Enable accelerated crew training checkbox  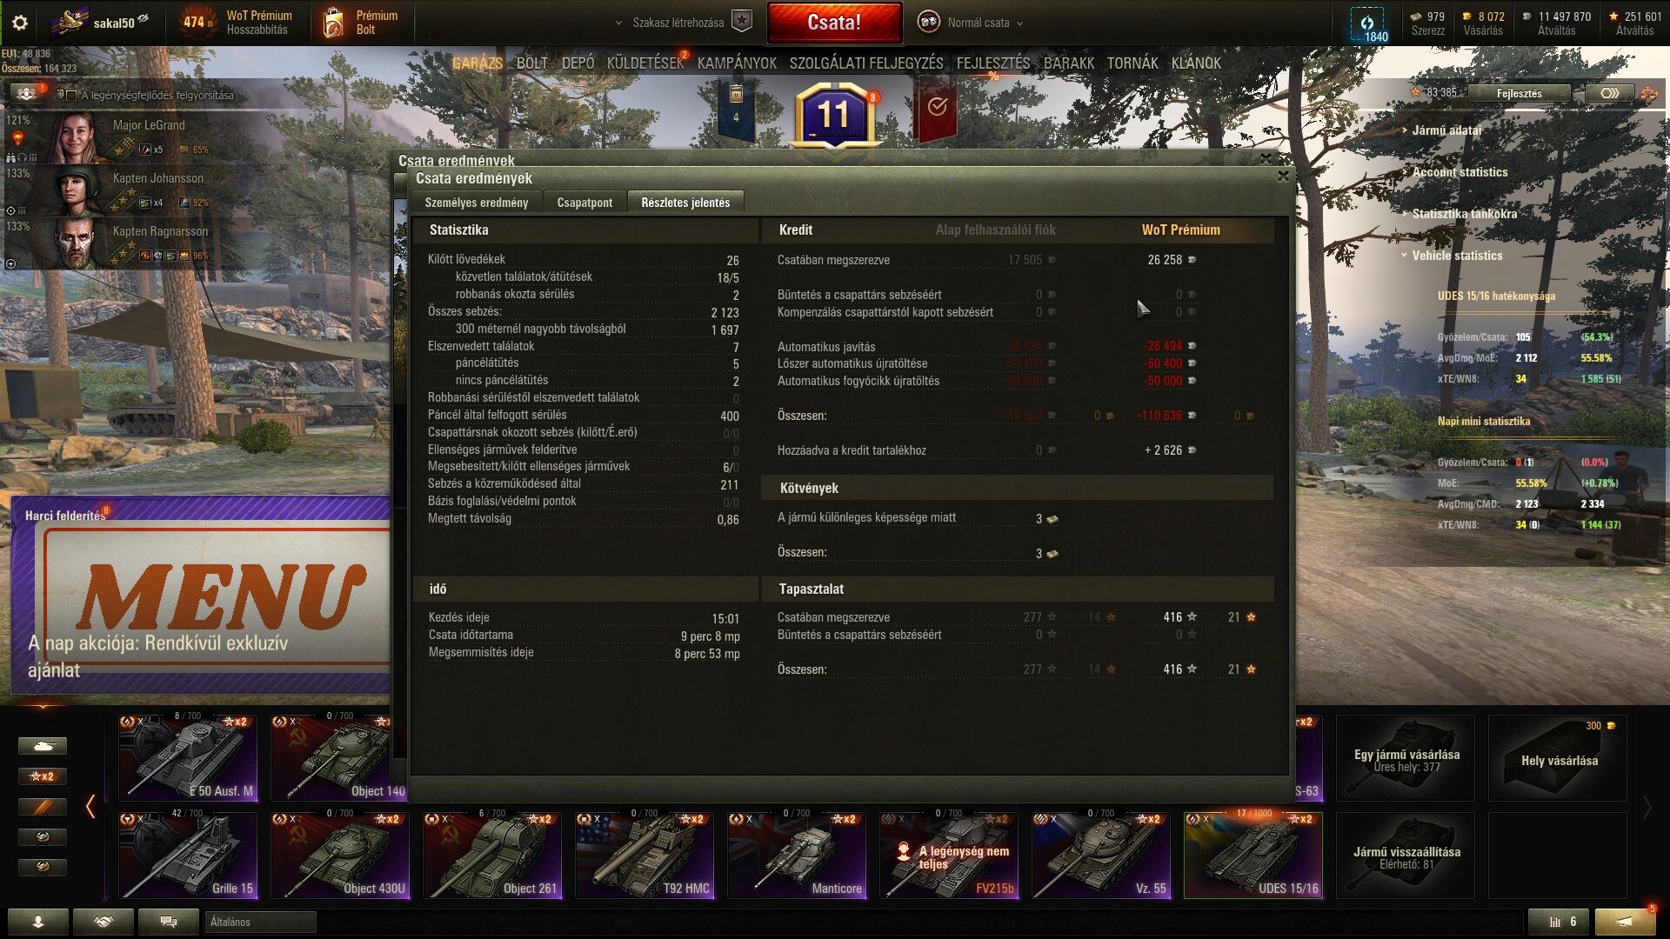pyautogui.click(x=71, y=96)
